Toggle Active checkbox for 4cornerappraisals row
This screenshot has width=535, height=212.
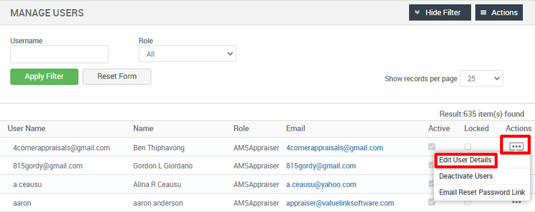432,147
